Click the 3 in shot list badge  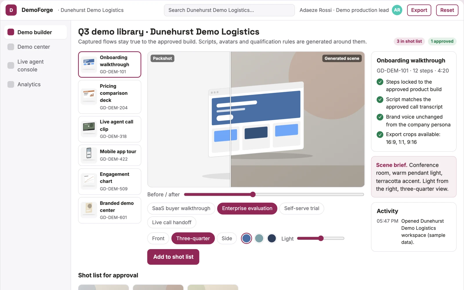(409, 41)
